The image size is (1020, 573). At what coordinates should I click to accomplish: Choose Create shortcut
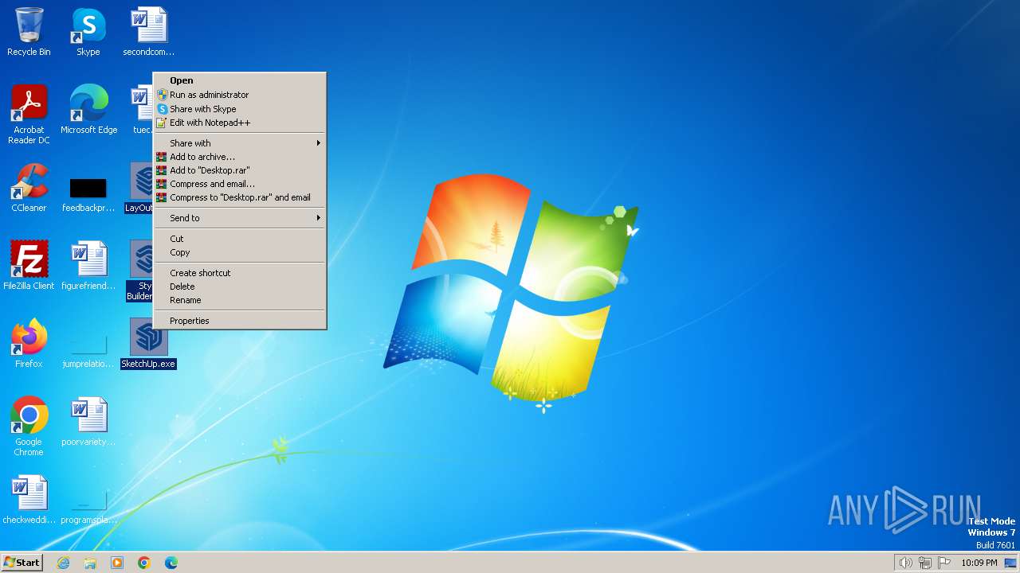240,273
